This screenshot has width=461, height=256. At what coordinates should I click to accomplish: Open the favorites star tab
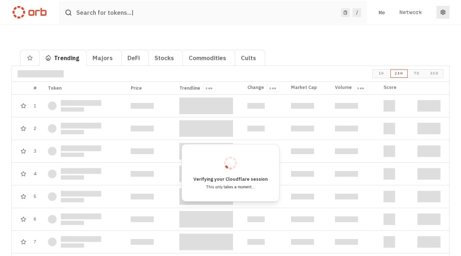[30, 58]
